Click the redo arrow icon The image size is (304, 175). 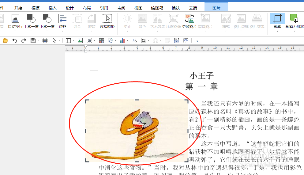point(24,40)
